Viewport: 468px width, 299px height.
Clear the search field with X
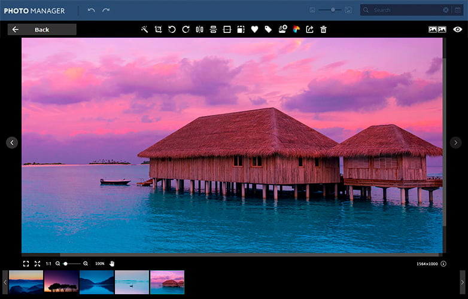(446, 10)
